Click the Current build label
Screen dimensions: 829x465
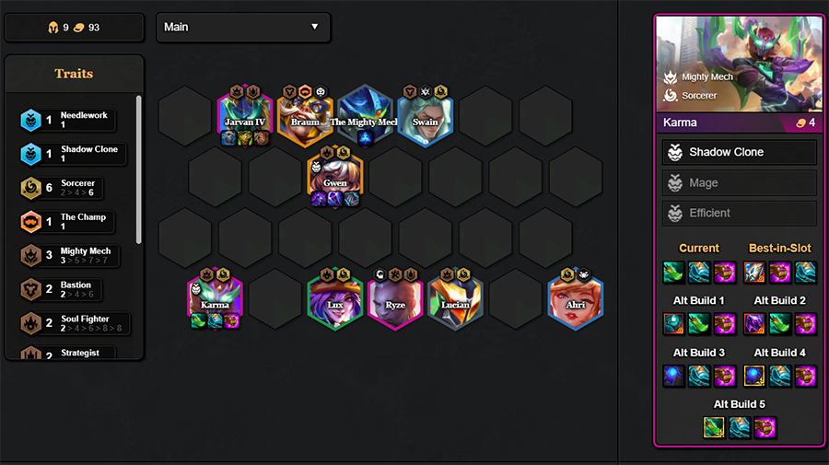click(x=699, y=248)
